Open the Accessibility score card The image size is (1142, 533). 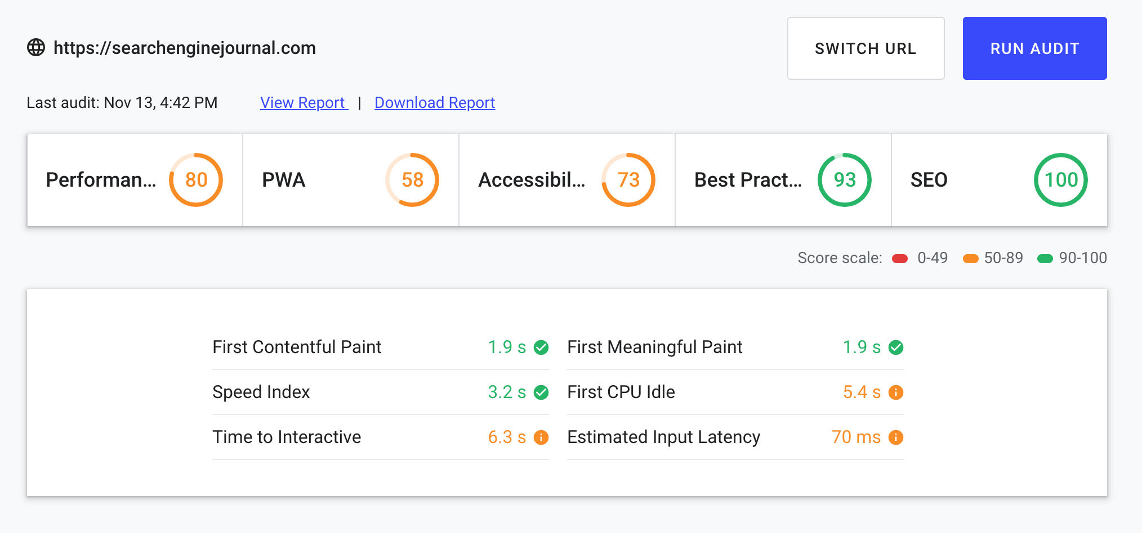[x=566, y=180]
